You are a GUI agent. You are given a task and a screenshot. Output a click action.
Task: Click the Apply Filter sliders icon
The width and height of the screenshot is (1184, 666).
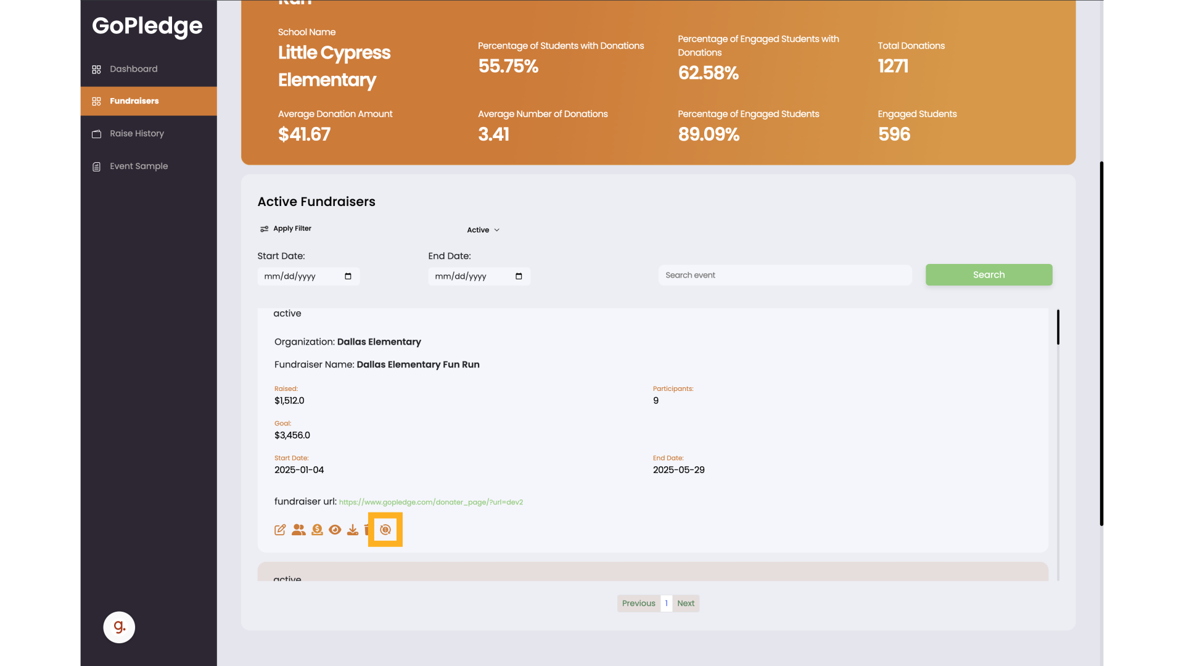(x=264, y=229)
